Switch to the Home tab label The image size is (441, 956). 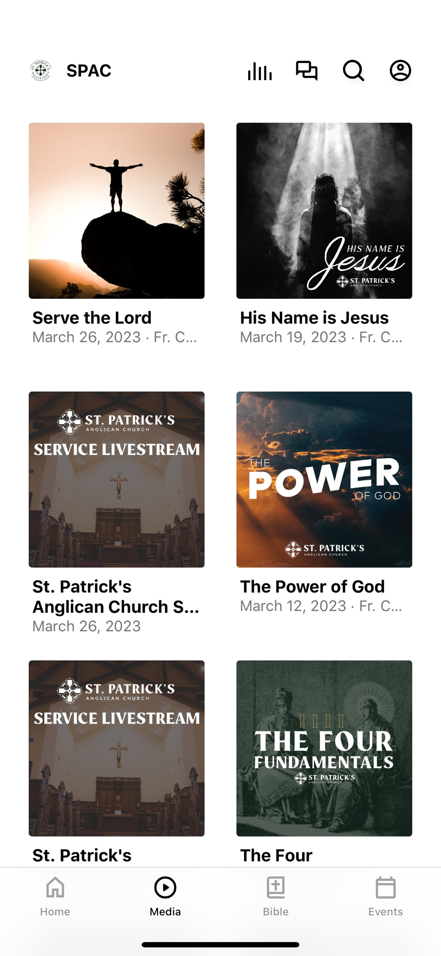coord(55,912)
